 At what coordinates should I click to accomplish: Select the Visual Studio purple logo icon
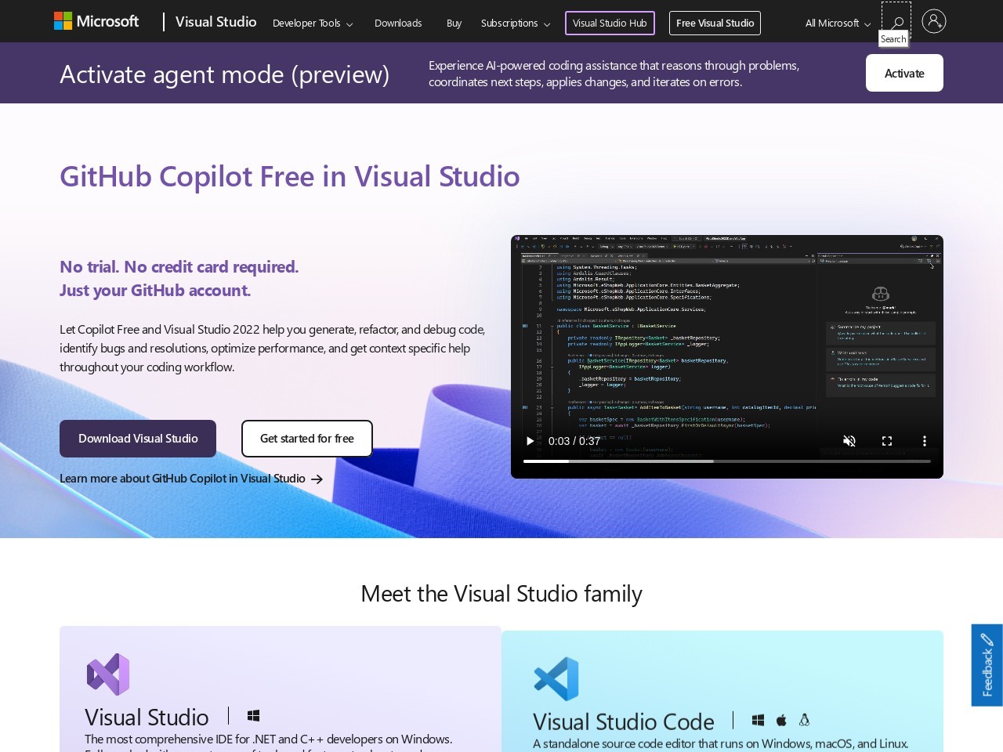pos(107,674)
